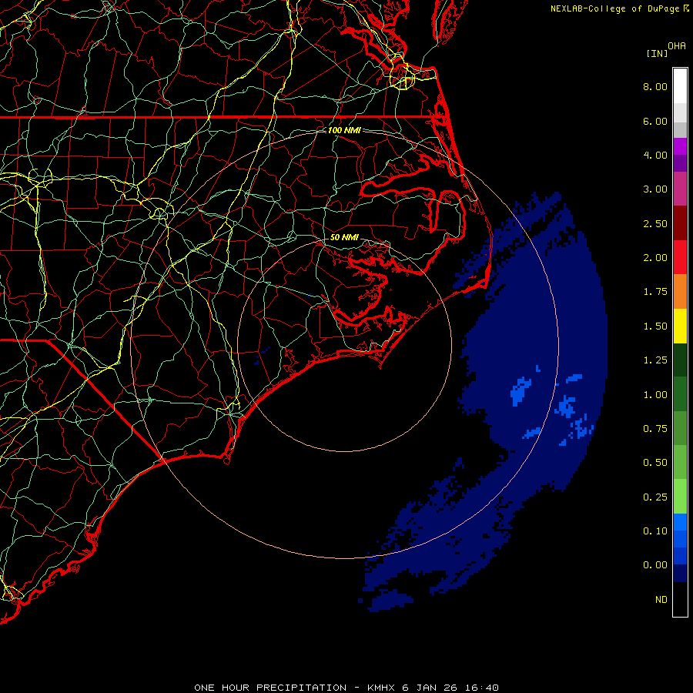Click the 0.75 legend value
Viewport: 693px width, 693px height.
pyautogui.click(x=655, y=429)
